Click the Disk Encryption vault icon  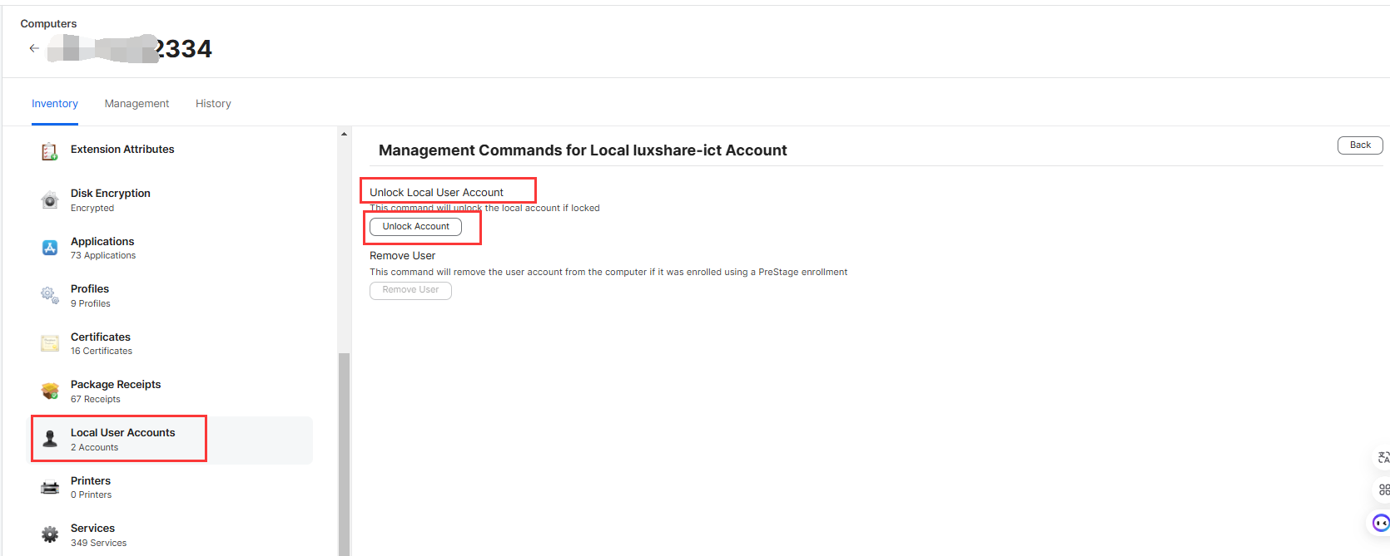(50, 200)
